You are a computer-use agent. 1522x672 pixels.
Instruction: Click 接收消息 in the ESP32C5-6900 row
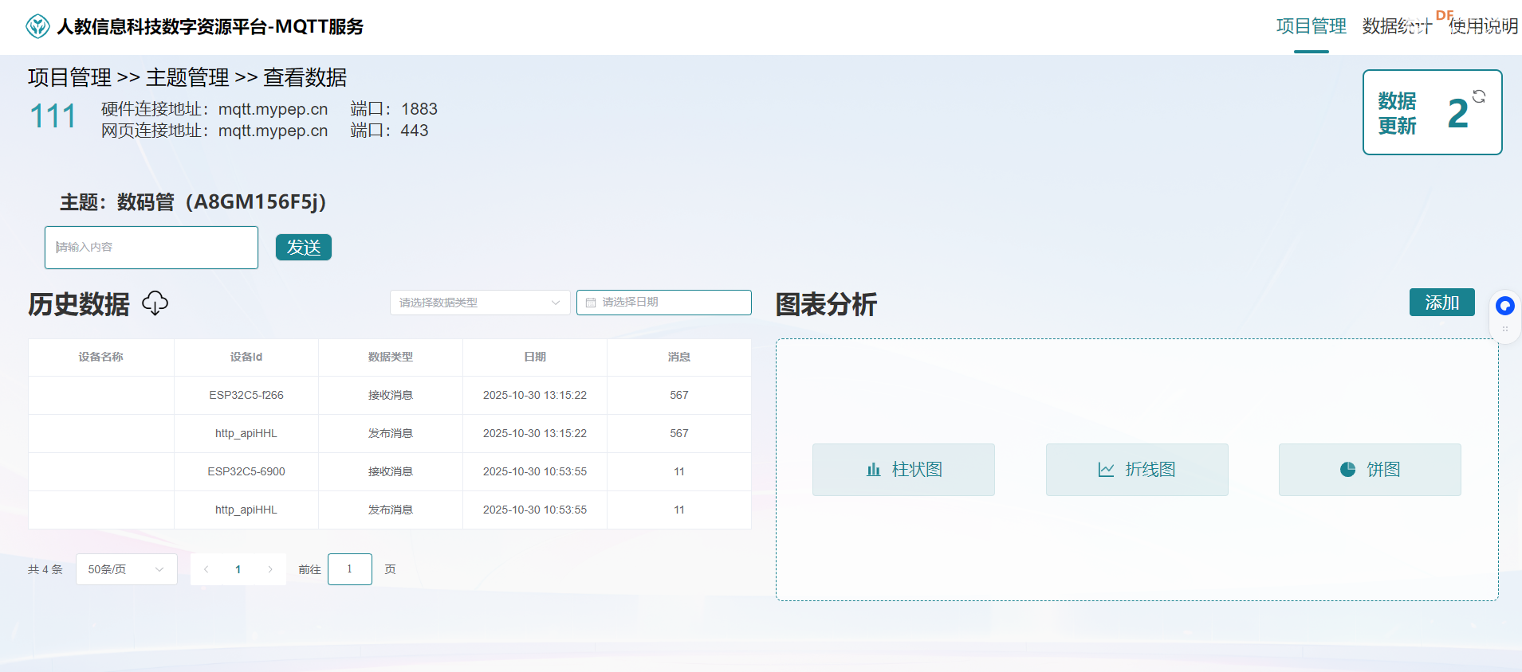pos(391,471)
